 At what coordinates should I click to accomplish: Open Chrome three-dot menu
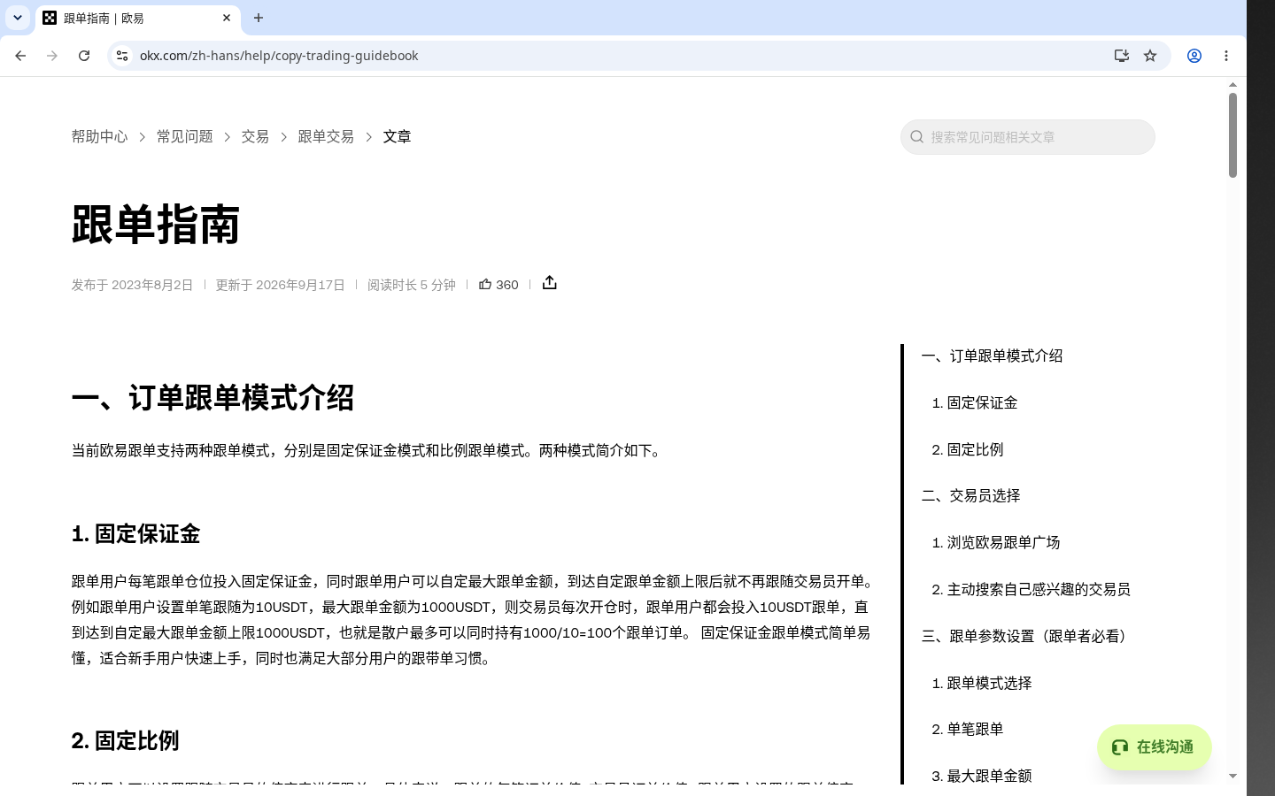1226,56
